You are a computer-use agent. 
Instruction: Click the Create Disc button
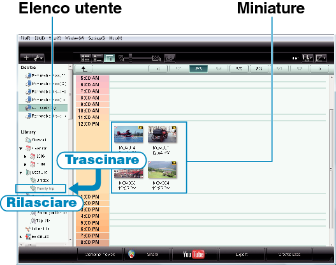pos(289,254)
